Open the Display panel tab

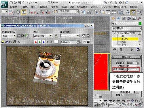tap(134, 18)
